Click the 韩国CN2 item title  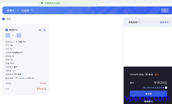[x=14, y=30]
